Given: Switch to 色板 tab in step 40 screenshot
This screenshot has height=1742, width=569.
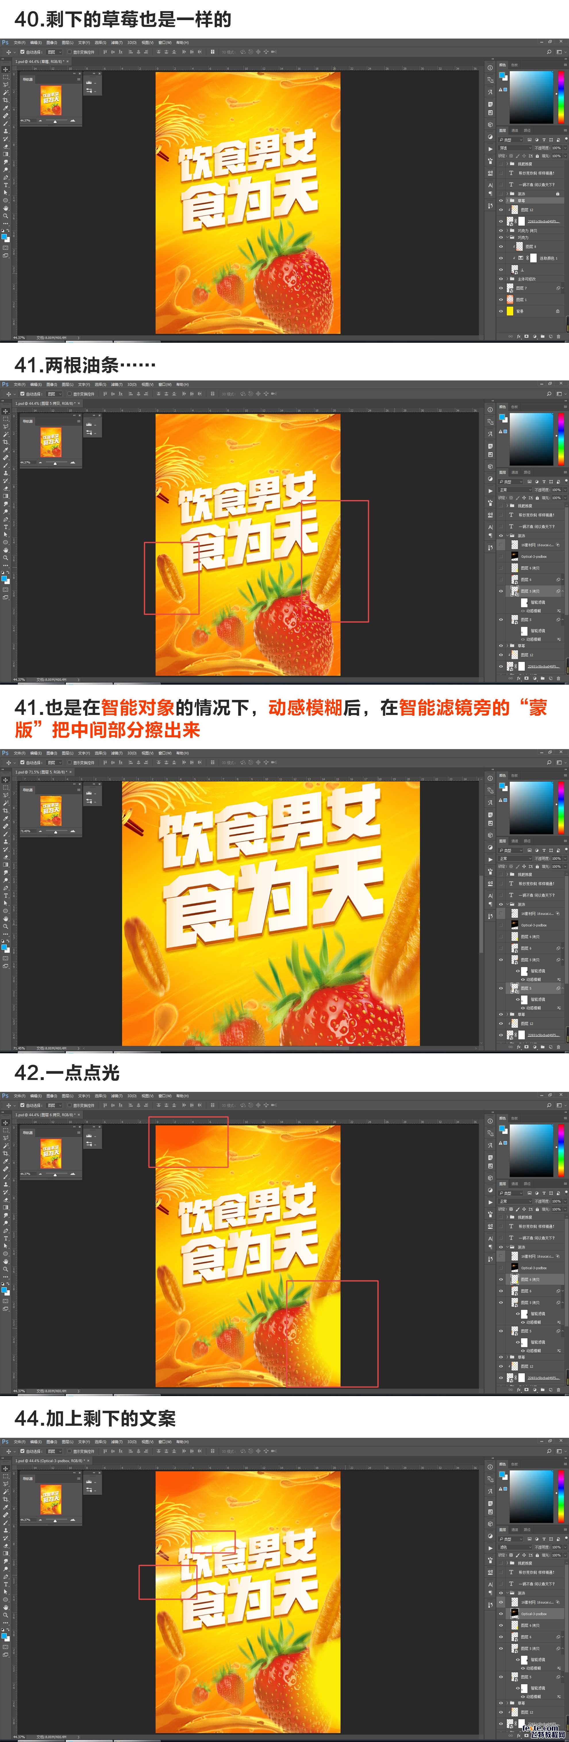Looking at the screenshot, I should click(x=515, y=65).
